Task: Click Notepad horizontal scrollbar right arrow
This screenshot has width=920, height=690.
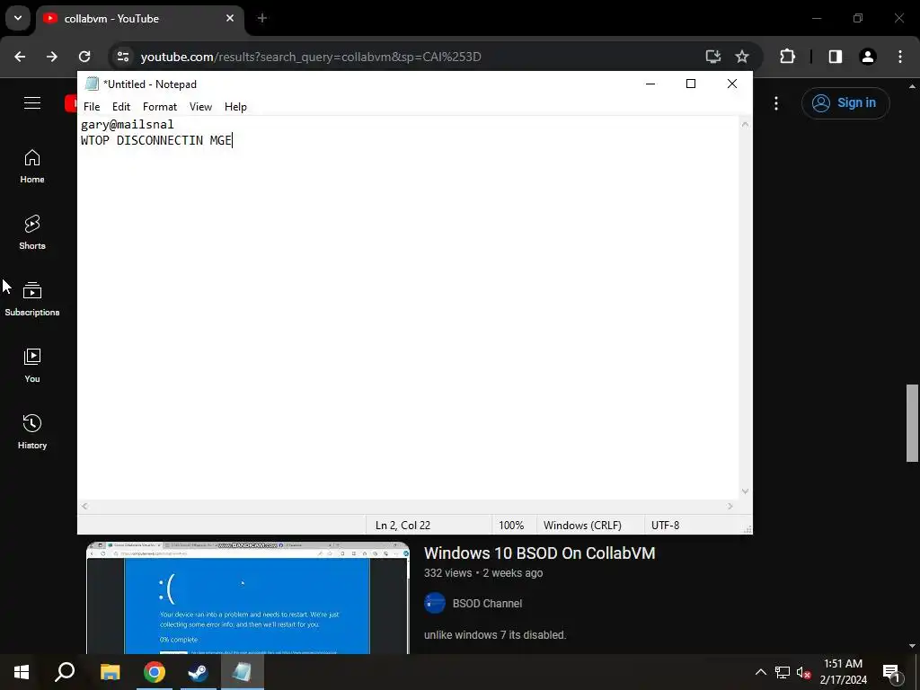Action: click(730, 507)
